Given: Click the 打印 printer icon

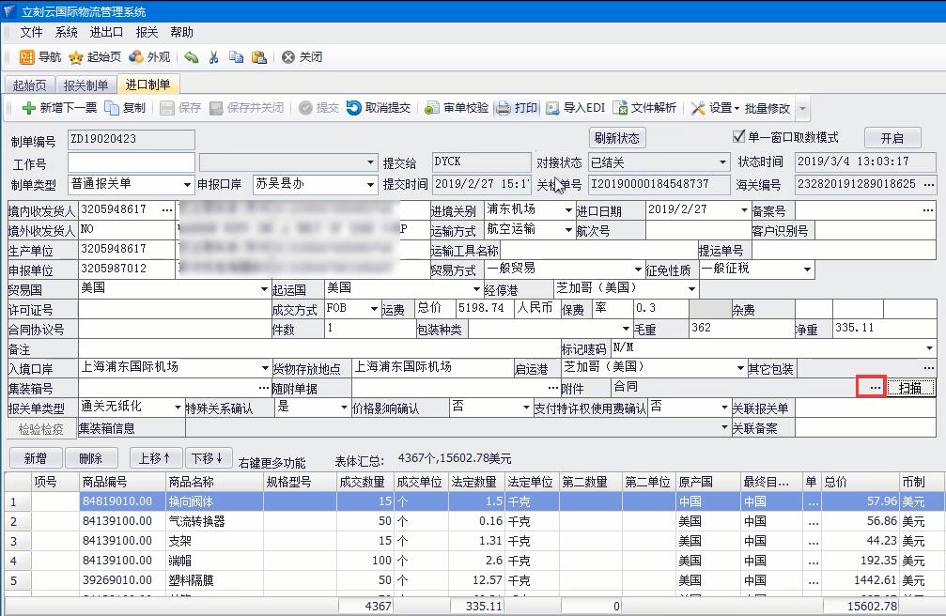Looking at the screenshot, I should 504,108.
